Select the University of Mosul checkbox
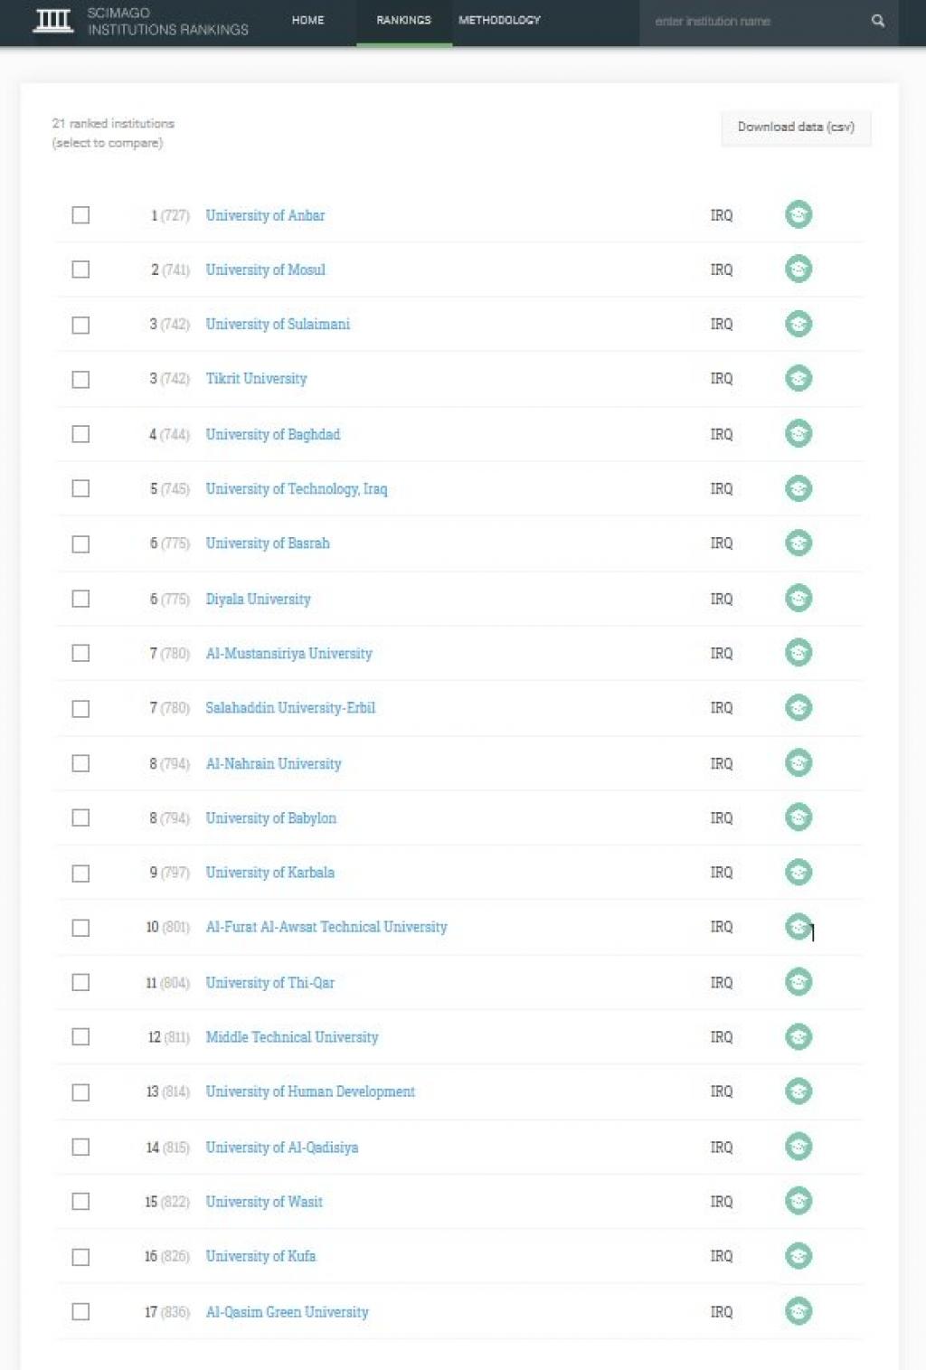 (x=80, y=269)
